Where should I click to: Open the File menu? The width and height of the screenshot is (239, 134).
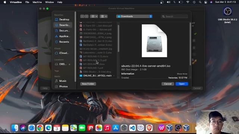click(x=27, y=2)
